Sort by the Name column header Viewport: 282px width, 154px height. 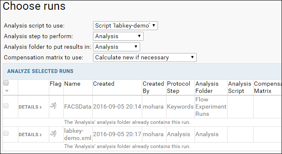tap(72, 84)
